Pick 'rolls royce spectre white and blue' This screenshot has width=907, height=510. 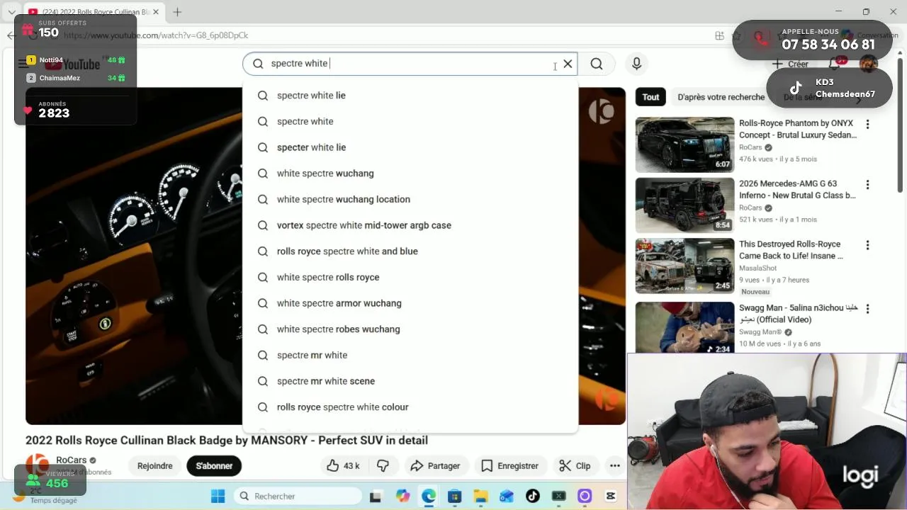[410, 251]
